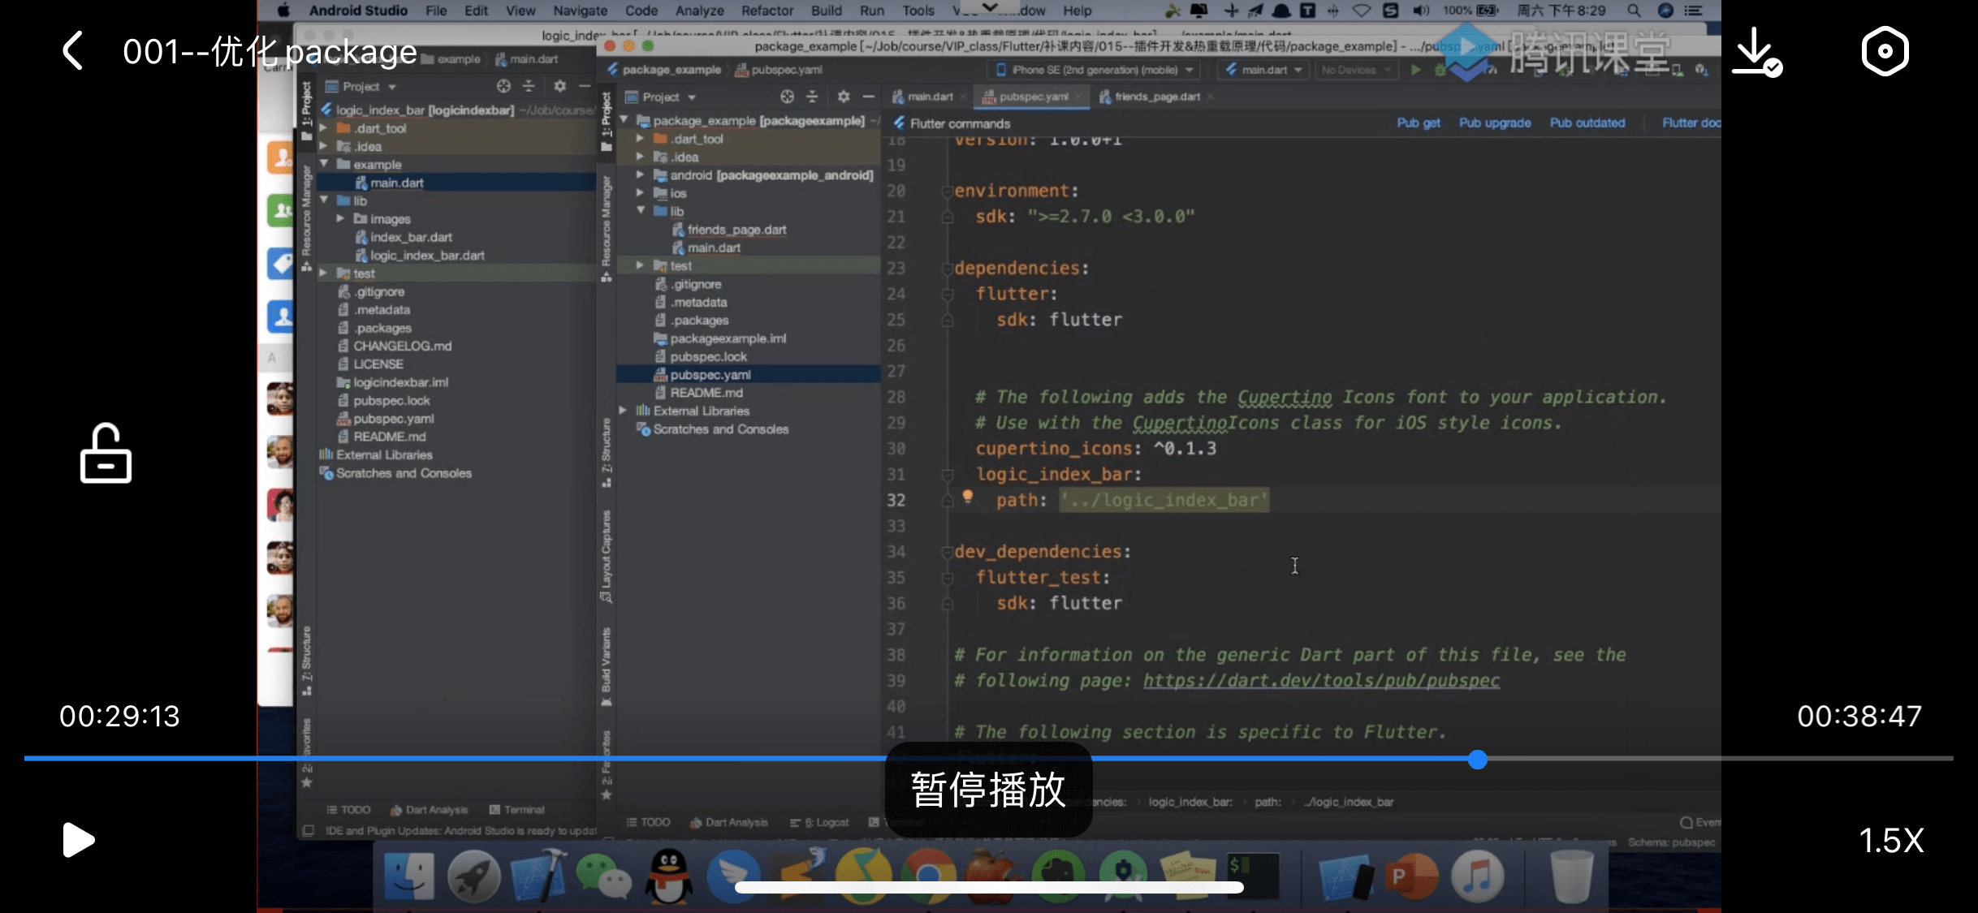Open the iPhone SE device selector dropdown
1978x913 pixels.
point(1095,70)
